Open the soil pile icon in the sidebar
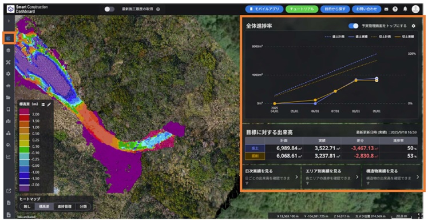Viewport: 428px width, 221px height. 9,133
